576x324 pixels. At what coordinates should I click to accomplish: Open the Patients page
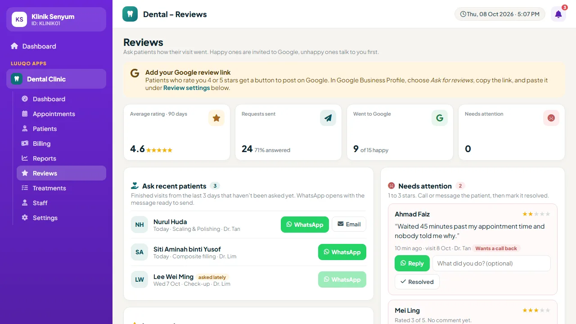point(61,129)
